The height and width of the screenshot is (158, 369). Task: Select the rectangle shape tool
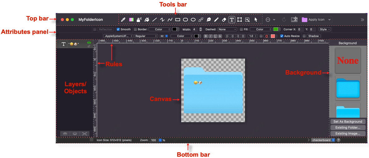pyautogui.click(x=178, y=20)
